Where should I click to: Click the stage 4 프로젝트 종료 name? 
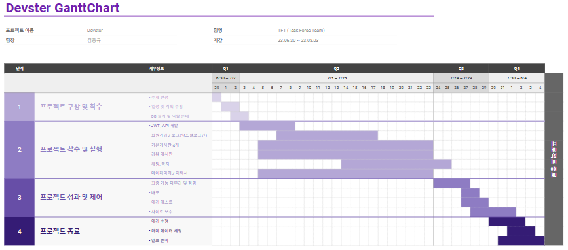(60, 231)
